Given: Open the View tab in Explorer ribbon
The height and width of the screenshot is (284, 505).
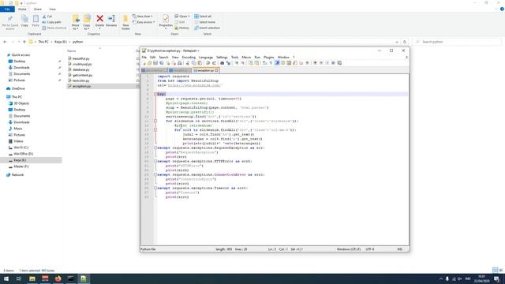Looking at the screenshot, I should coord(52,9).
